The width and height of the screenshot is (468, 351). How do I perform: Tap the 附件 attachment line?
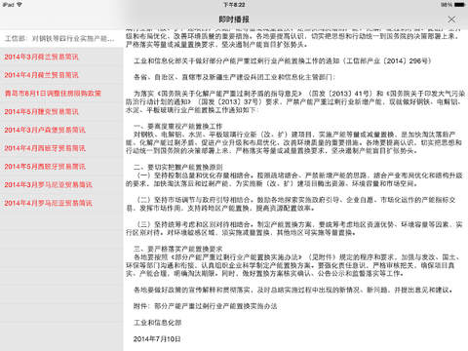point(205,306)
